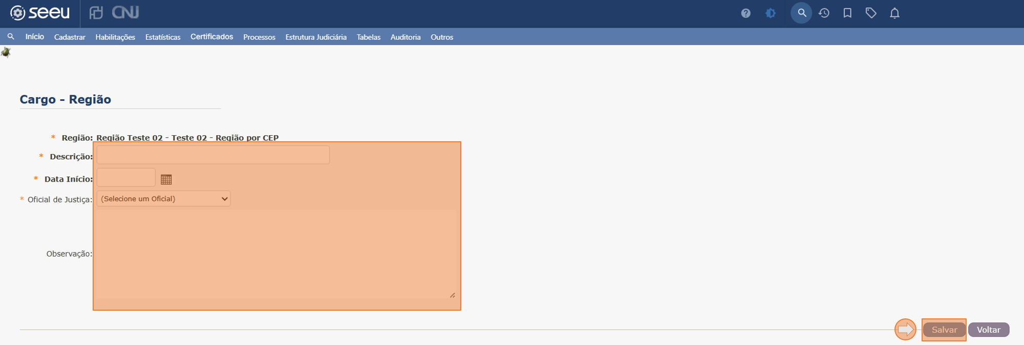Open the search magnifier in top bar
1024x345 pixels.
(801, 13)
